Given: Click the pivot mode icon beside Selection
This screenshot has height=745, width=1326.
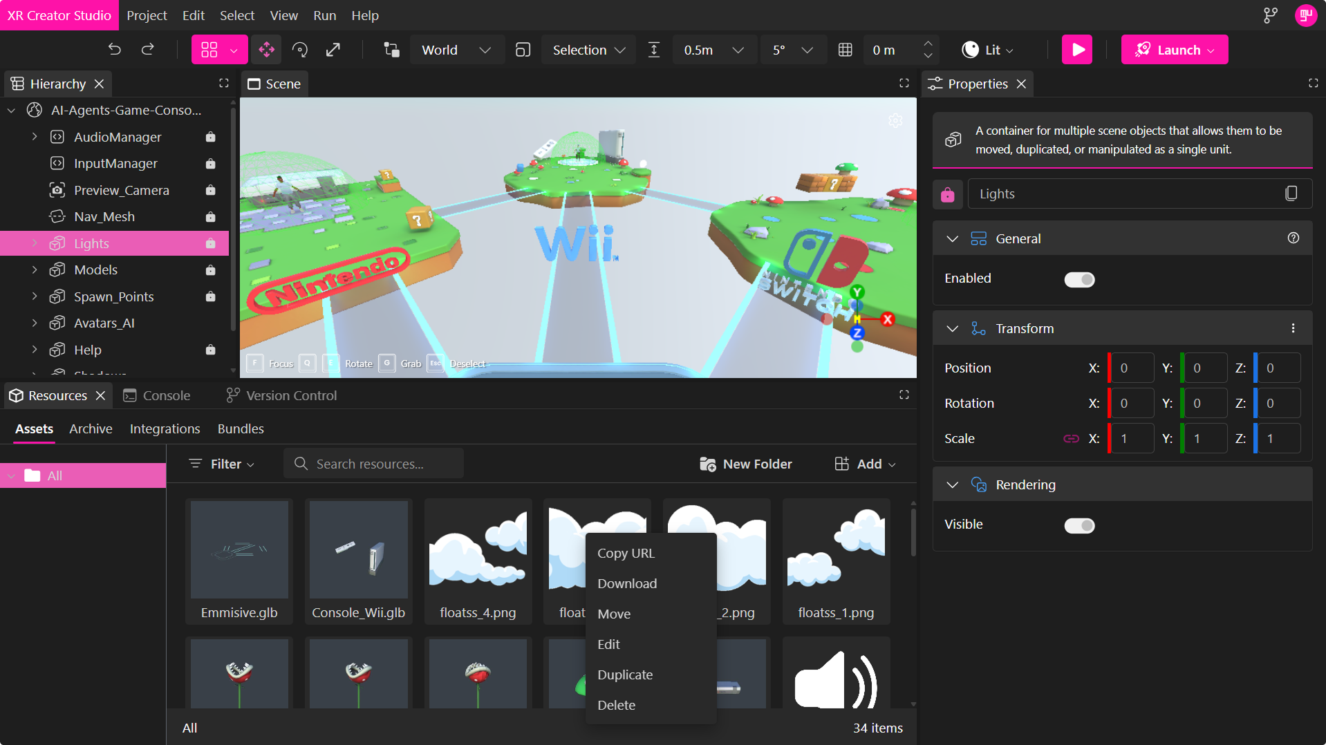Looking at the screenshot, I should click(x=523, y=50).
